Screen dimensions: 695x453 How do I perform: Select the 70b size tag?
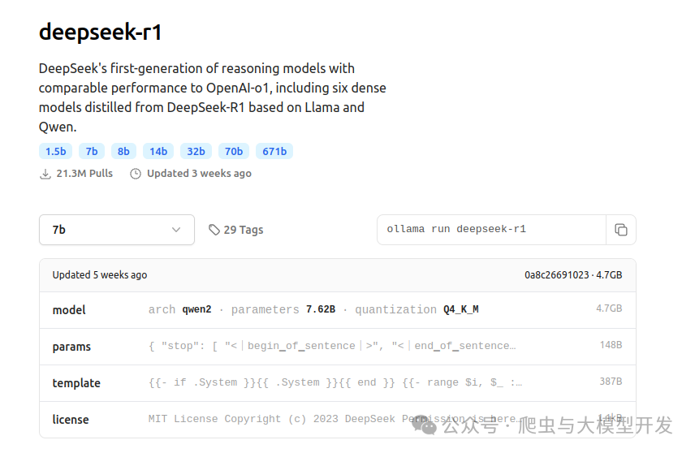[234, 152]
